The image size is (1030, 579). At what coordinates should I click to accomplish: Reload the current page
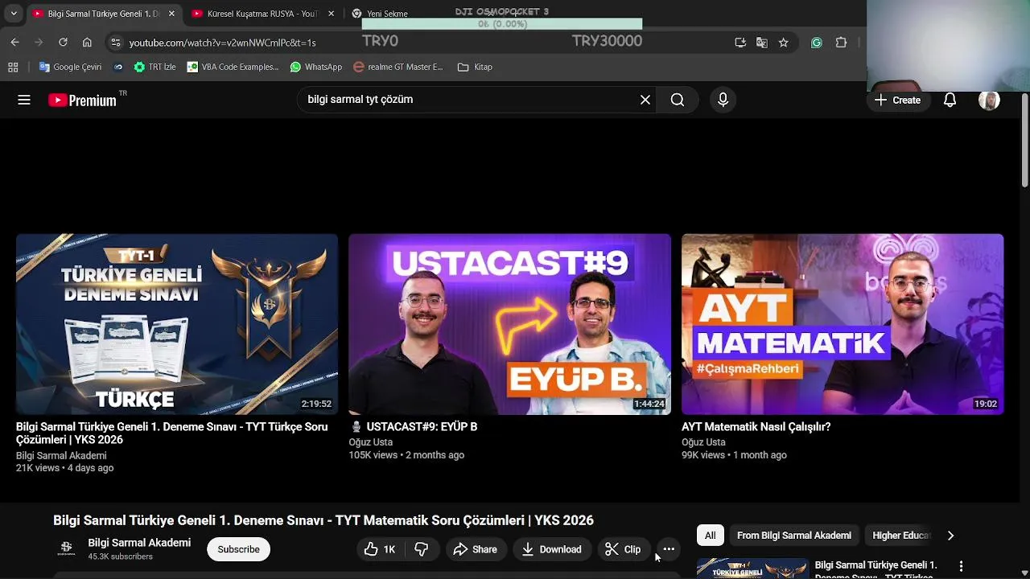tap(63, 43)
